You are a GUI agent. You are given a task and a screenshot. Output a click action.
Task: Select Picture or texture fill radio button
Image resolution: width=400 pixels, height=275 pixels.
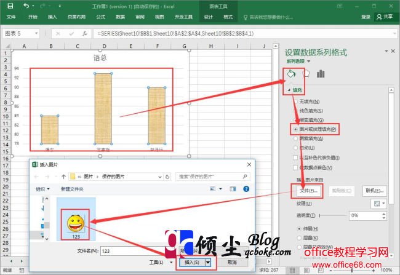[295, 129]
